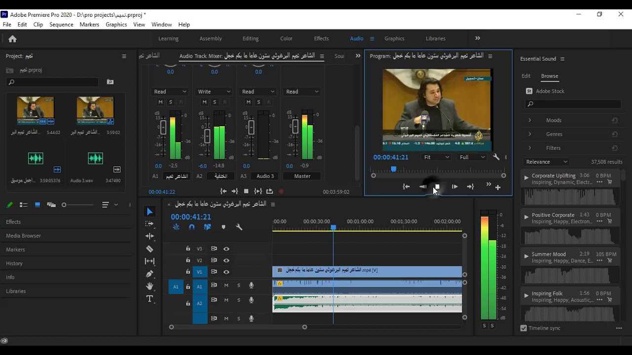This screenshot has width=632, height=355.
Task: Select the Razor tool
Action: (x=150, y=248)
